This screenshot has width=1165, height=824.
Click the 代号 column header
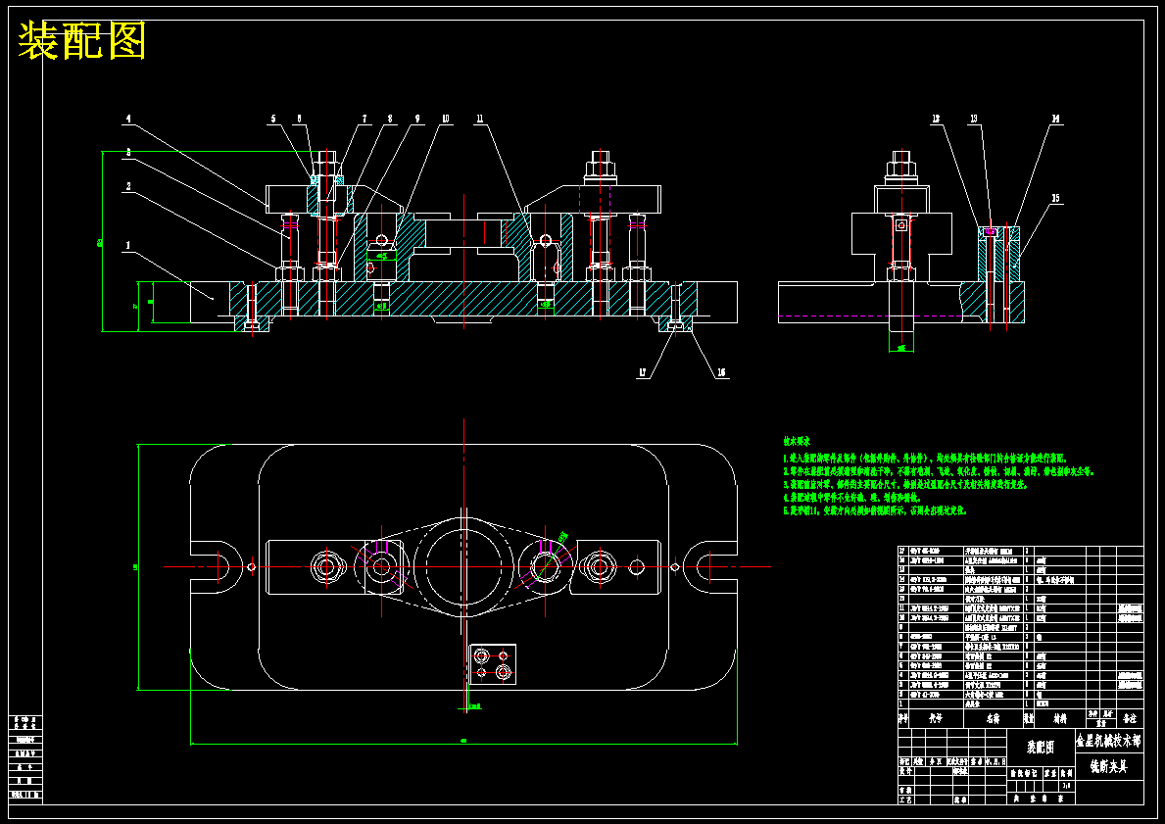(935, 719)
